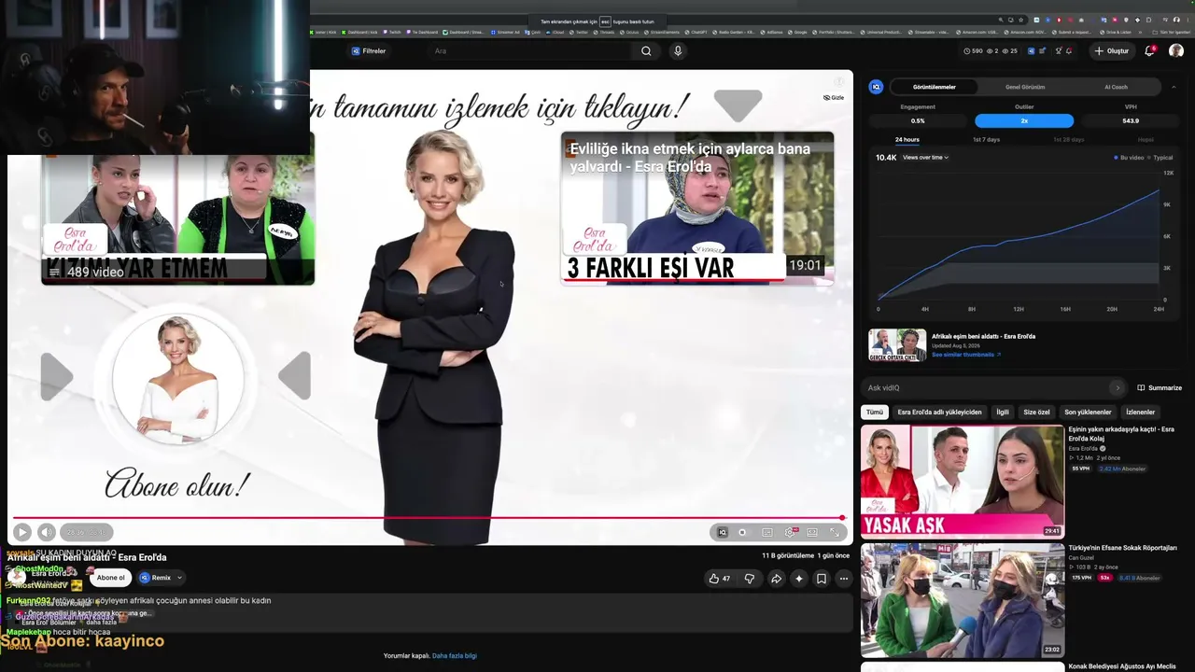Image resolution: width=1195 pixels, height=672 pixels.
Task: Save the video with bookmark icon
Action: [822, 579]
